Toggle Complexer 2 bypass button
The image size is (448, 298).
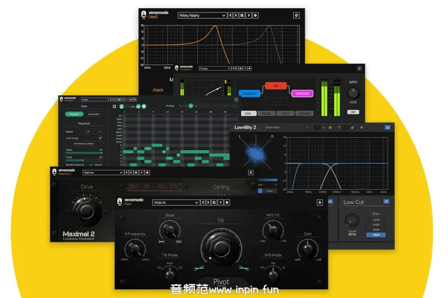(x=359, y=68)
